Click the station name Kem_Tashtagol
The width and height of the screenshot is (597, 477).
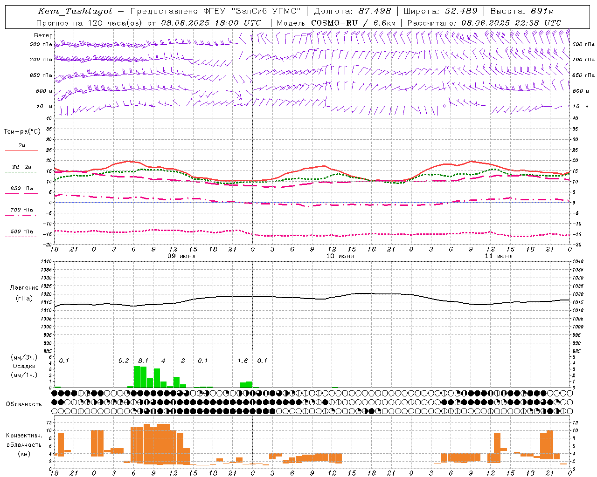[x=75, y=11]
